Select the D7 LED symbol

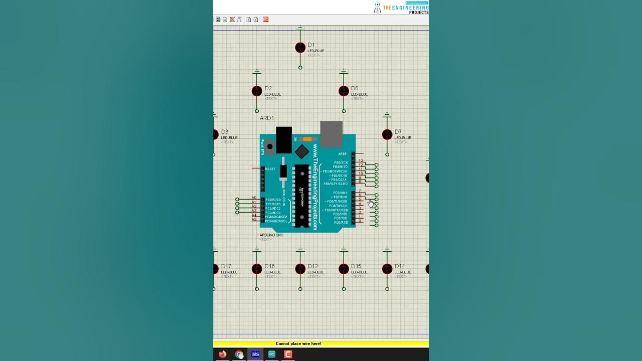tap(387, 134)
